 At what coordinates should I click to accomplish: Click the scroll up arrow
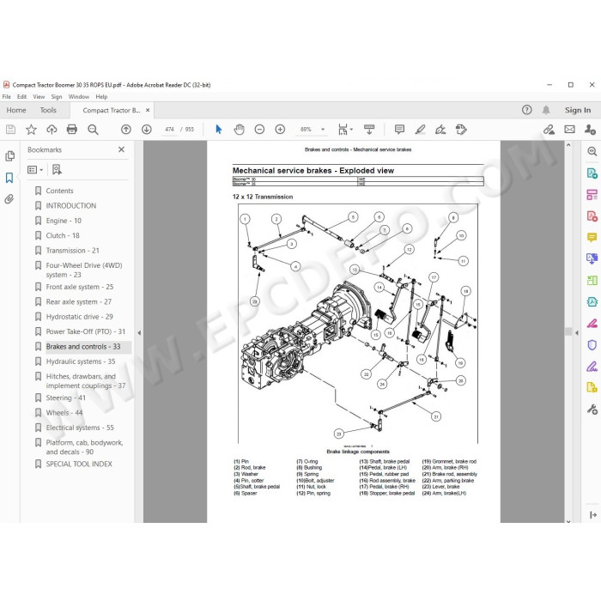[x=568, y=145]
